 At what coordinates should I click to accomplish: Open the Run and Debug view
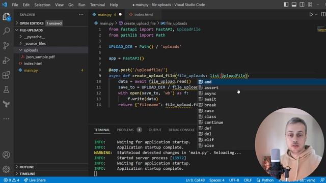6,60
